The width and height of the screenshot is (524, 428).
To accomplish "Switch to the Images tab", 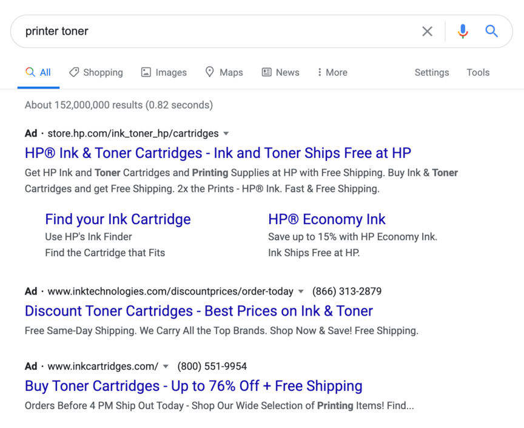I will [x=164, y=73].
